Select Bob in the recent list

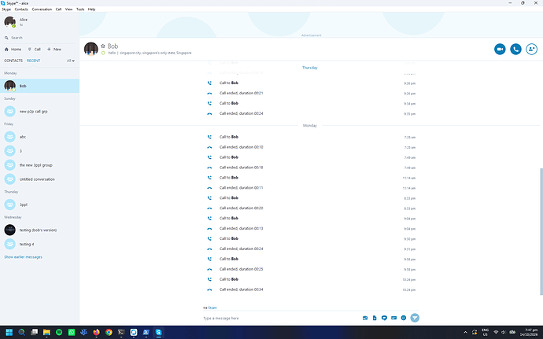point(39,86)
